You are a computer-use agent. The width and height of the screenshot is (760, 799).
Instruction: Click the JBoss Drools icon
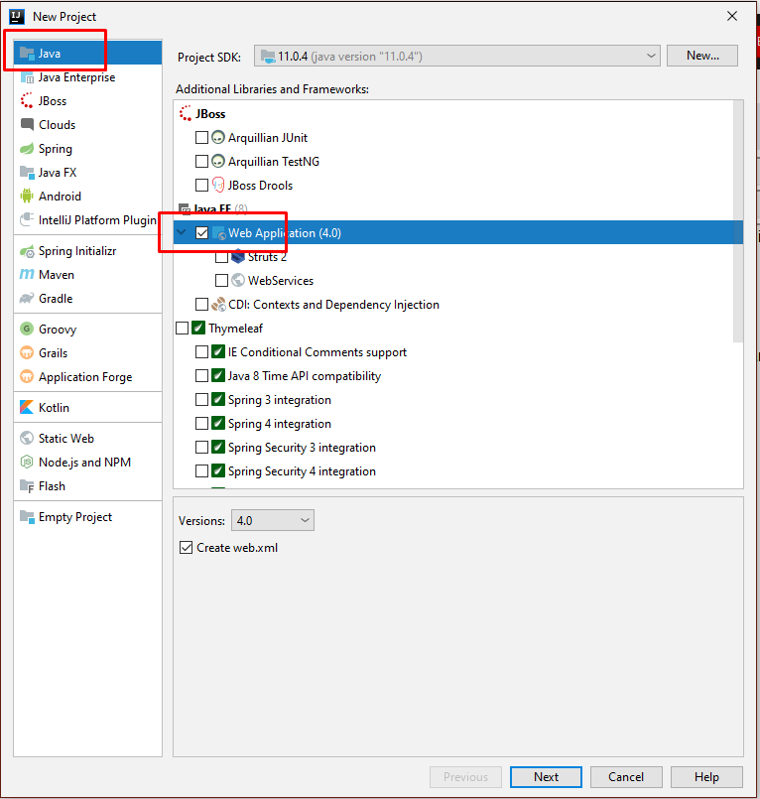click(218, 185)
